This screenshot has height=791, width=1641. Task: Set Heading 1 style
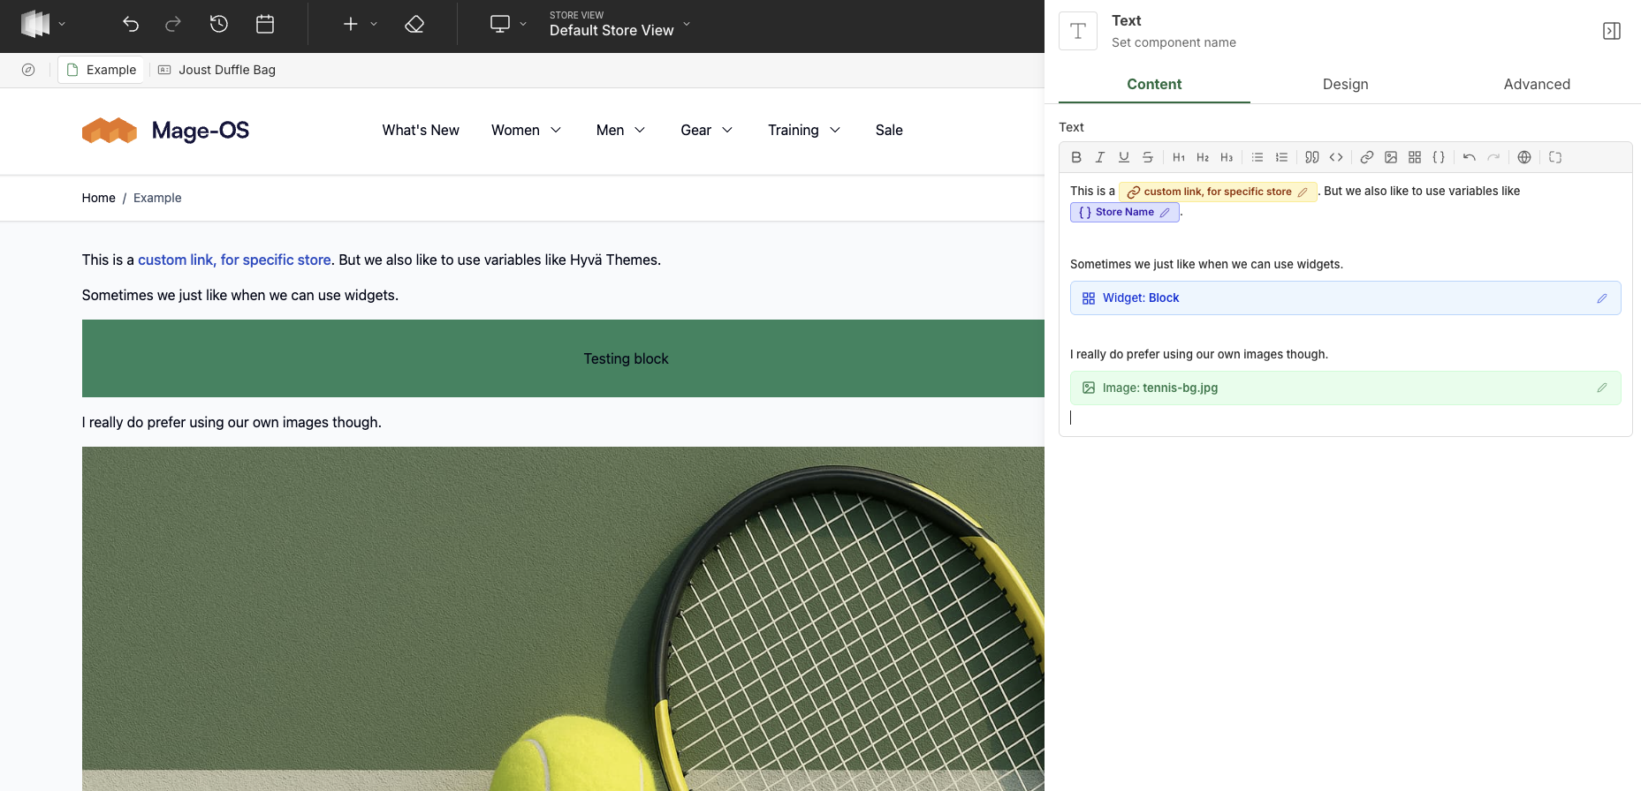point(1179,157)
